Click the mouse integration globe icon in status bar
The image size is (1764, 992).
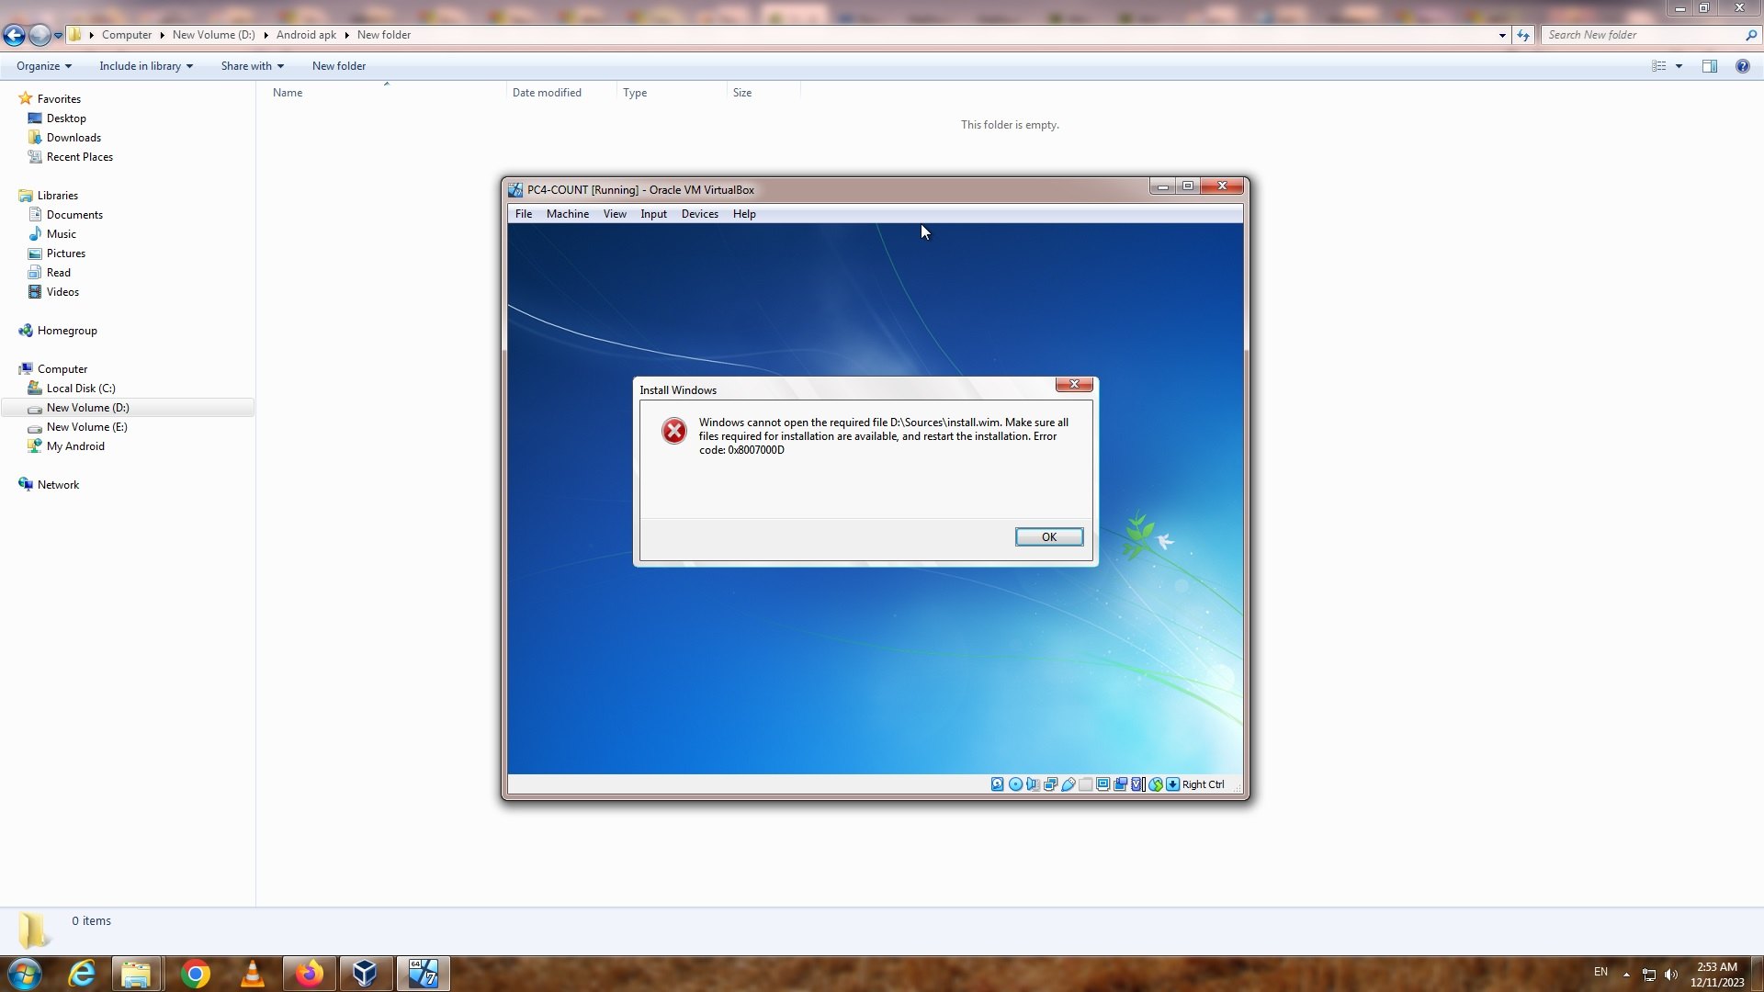(1156, 784)
